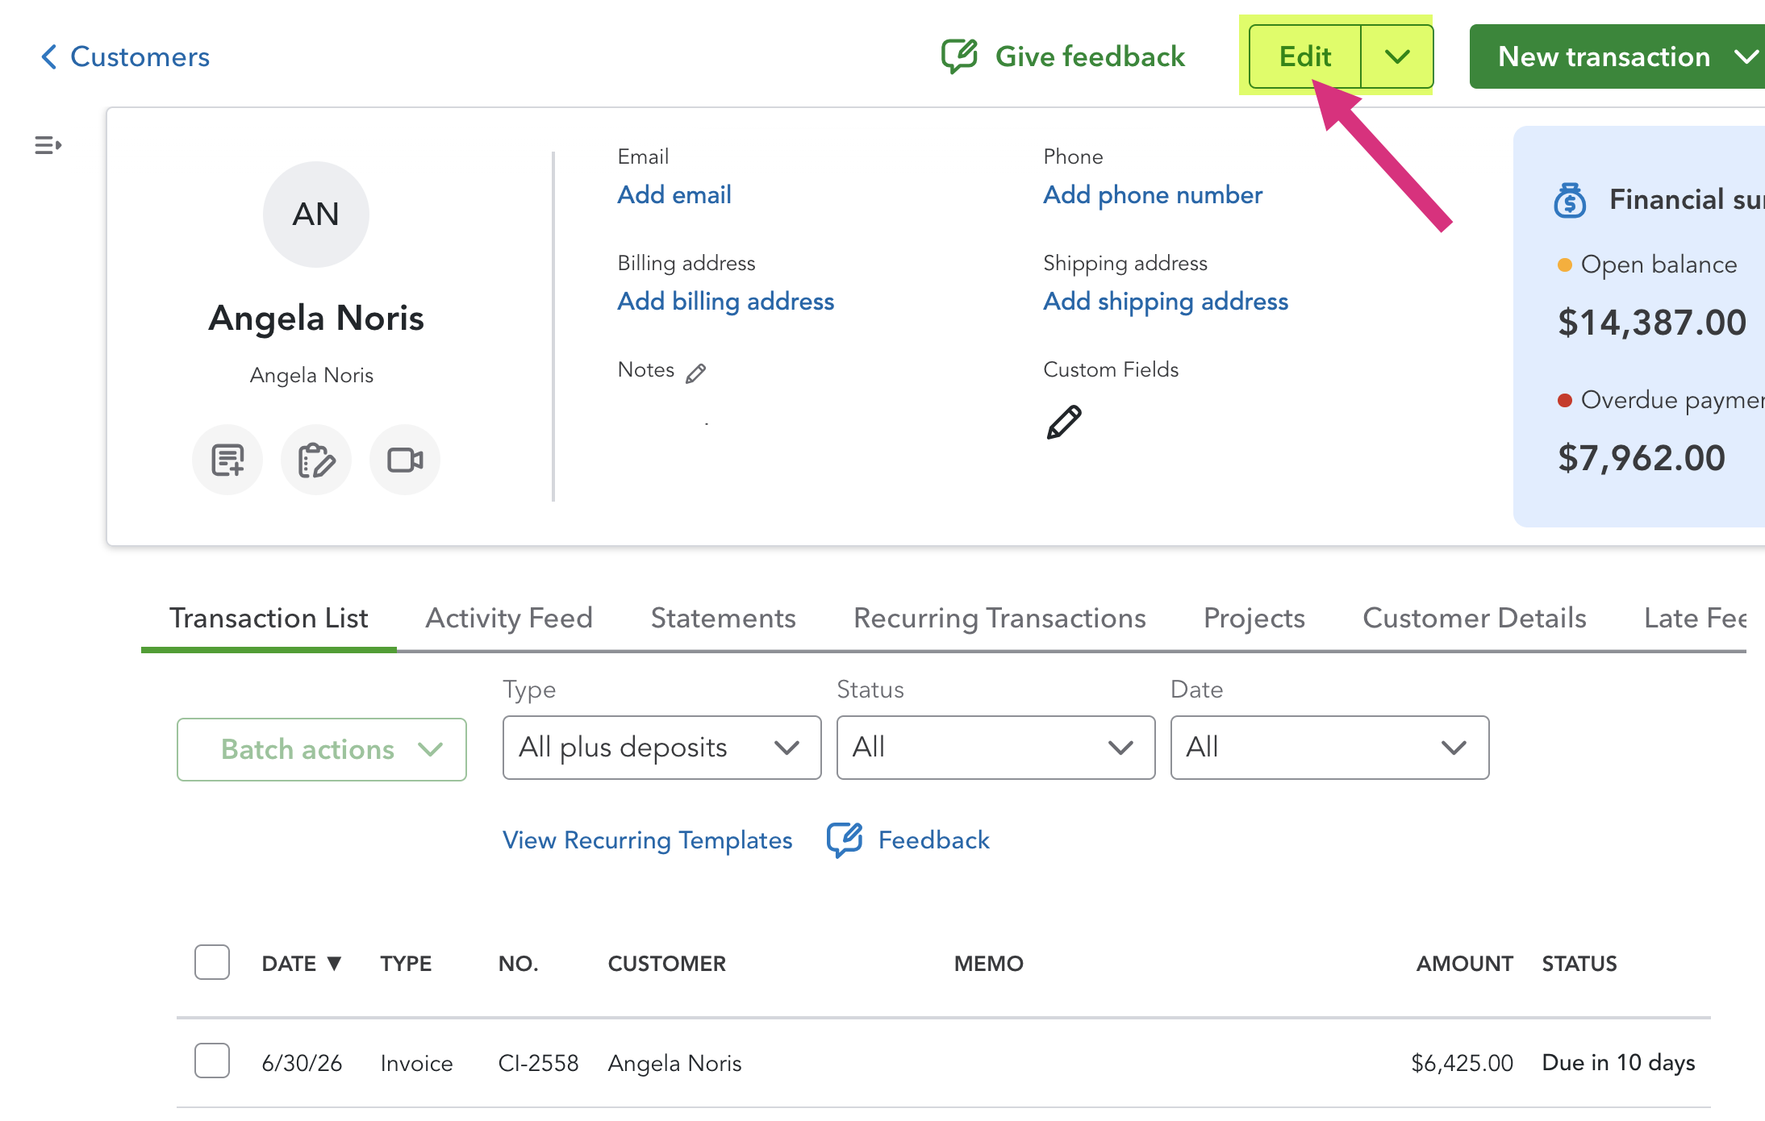Screen dimensions: 1765x1121
Task: Open the Status filter dropdown
Action: coord(995,748)
